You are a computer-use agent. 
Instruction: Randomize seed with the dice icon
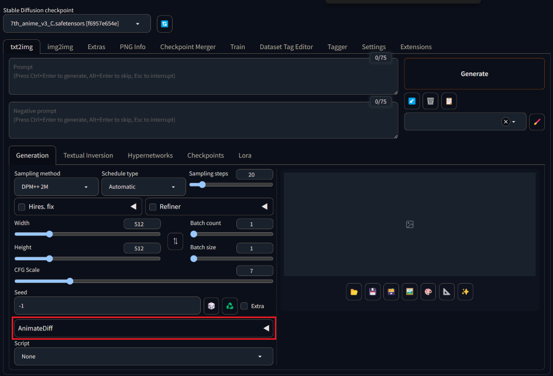point(211,306)
